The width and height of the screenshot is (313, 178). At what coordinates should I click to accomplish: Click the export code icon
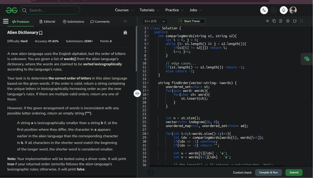click(281, 21)
